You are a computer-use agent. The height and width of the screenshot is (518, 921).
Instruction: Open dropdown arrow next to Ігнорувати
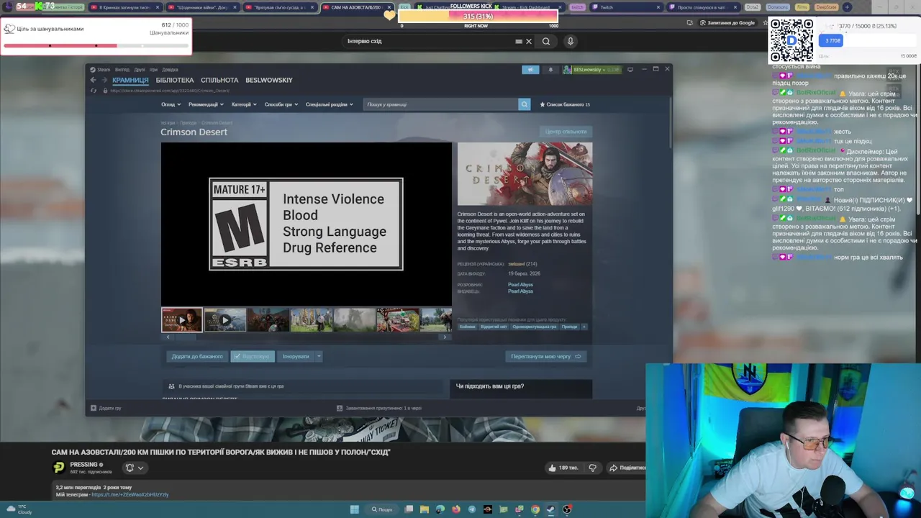[319, 356]
